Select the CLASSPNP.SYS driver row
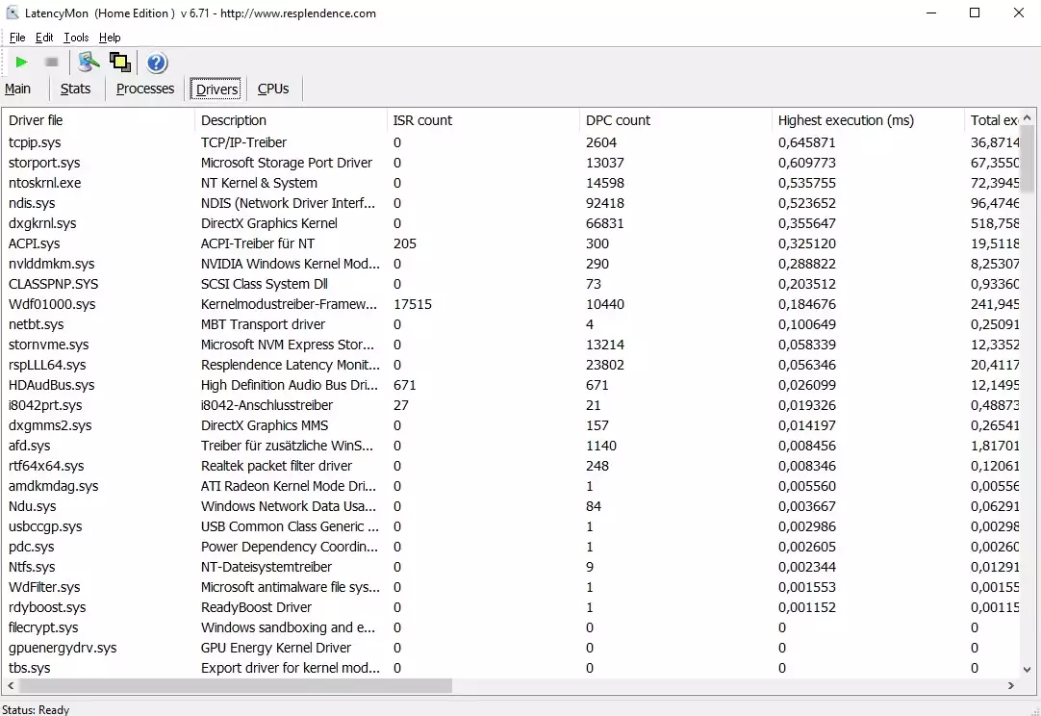The width and height of the screenshot is (1041, 716). 511,284
